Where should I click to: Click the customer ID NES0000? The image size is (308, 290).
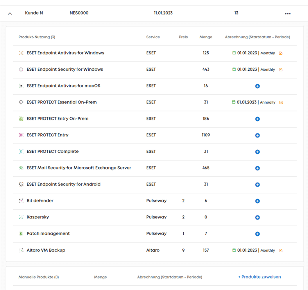79,13
